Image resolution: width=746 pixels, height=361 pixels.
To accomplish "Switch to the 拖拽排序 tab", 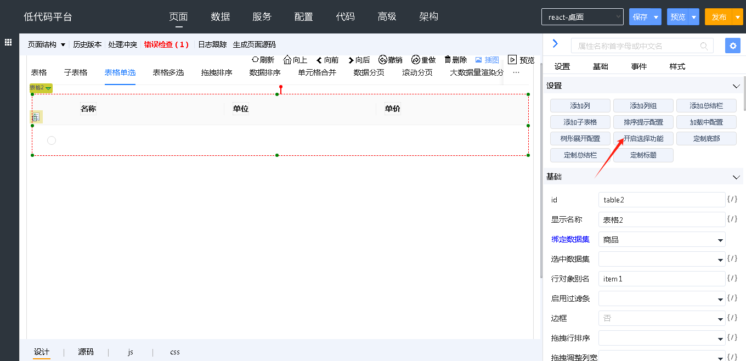I will coord(217,72).
